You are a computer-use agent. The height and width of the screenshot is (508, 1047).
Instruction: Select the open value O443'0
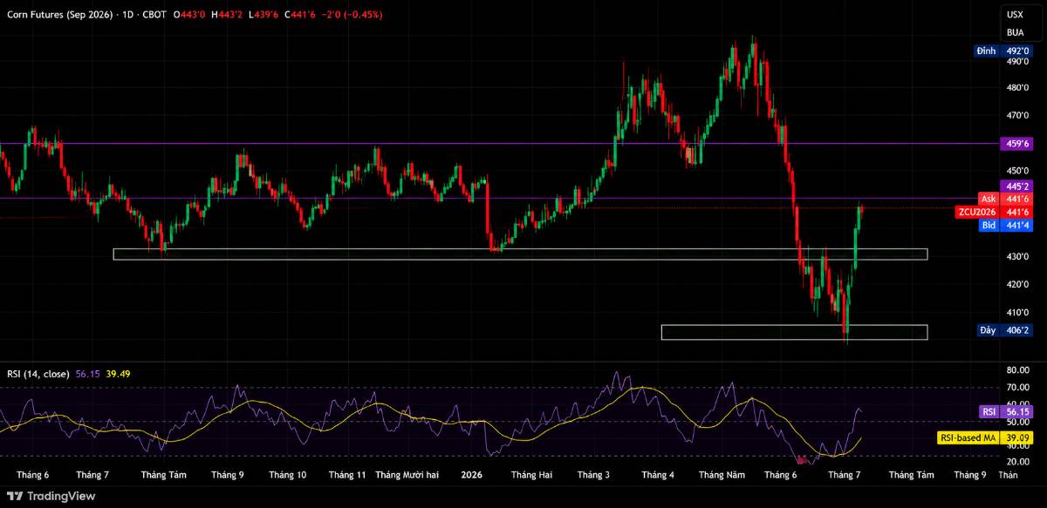(188, 15)
